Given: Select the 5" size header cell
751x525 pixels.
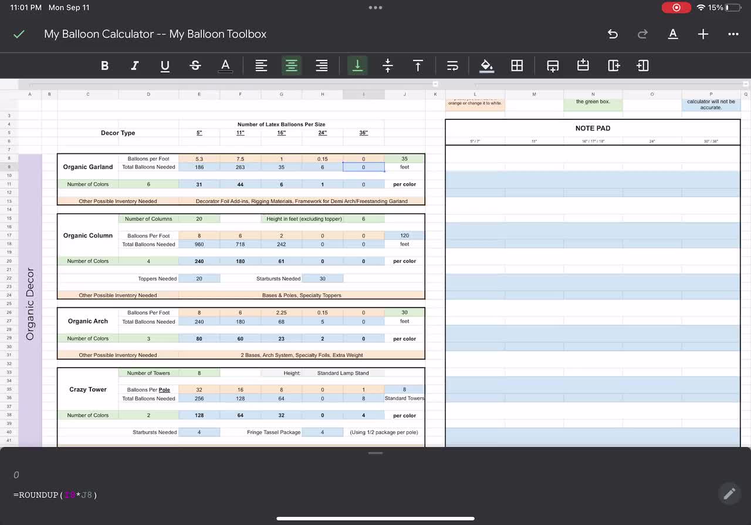Looking at the screenshot, I should 199,133.
